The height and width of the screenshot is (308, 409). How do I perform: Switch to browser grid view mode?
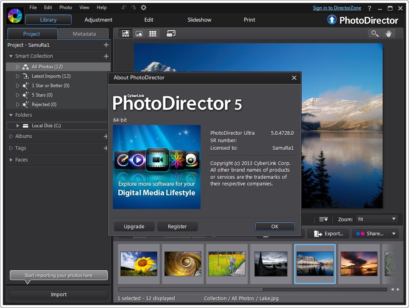153,33
